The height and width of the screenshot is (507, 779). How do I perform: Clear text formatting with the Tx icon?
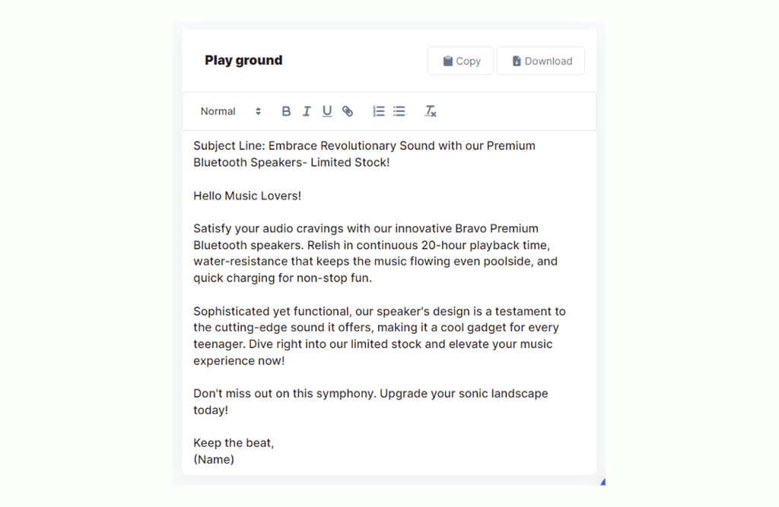(x=431, y=111)
